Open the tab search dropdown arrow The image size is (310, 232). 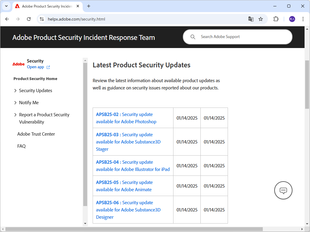[x=6, y=6]
